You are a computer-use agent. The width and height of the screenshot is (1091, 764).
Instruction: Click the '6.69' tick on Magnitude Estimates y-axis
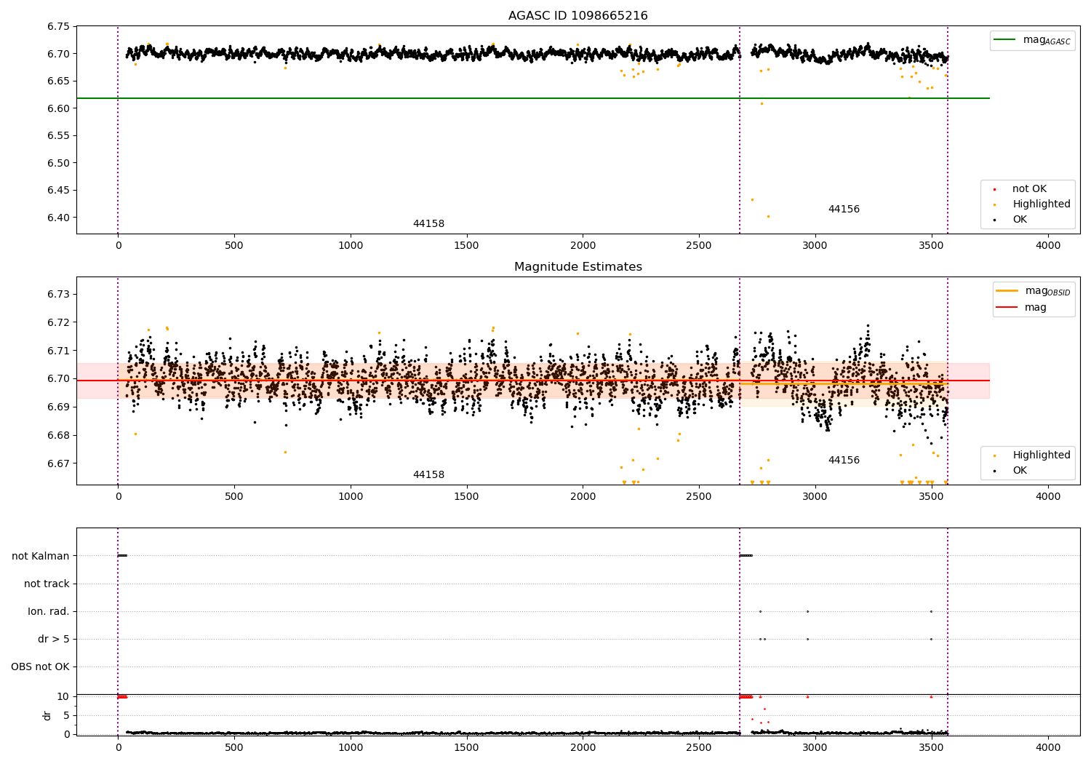(x=58, y=407)
